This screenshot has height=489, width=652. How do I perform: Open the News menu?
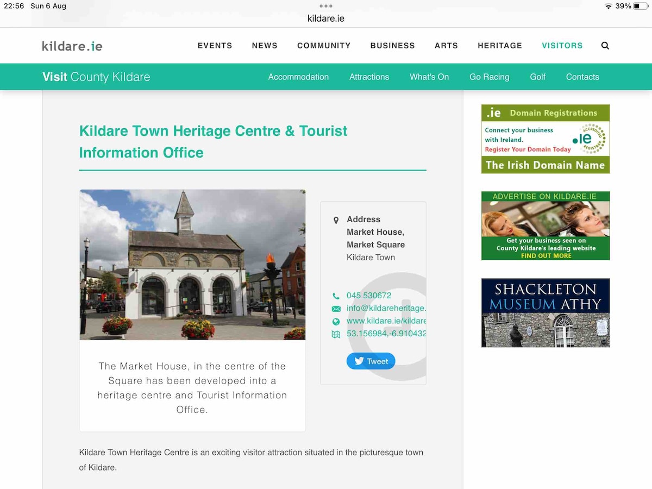pos(265,46)
